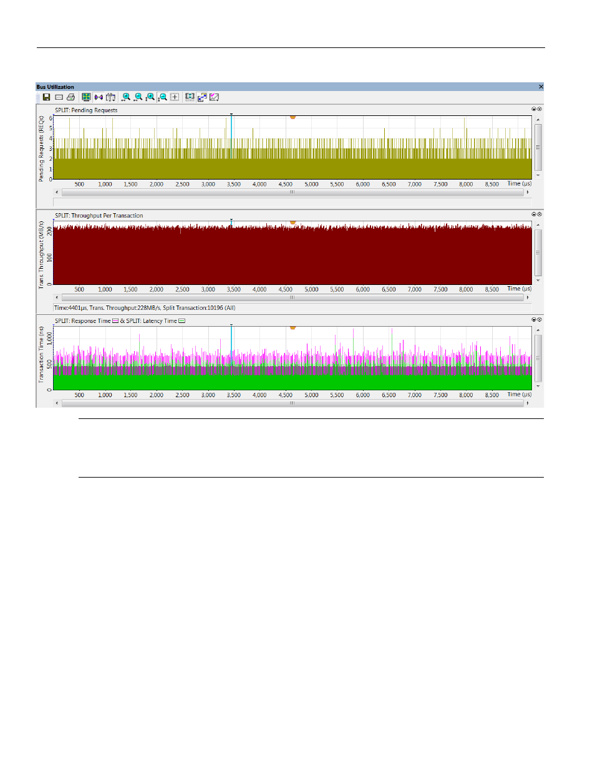595x770 pixels.
Task: Click Pending Requests horizontal scroll right arrow
Action: pyautogui.click(x=528, y=192)
